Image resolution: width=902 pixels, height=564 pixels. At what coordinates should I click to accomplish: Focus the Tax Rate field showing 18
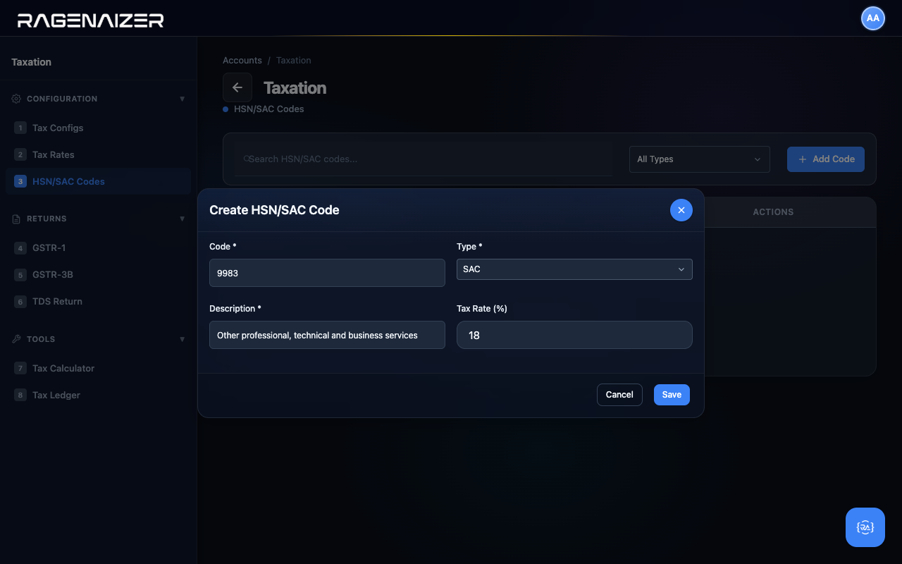[574, 335]
